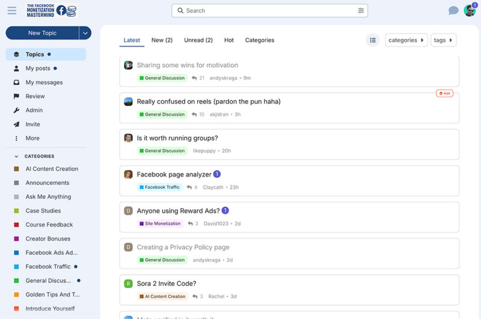The image size is (481, 319).
Task: Switch to the Unread (2) tab
Action: click(198, 40)
